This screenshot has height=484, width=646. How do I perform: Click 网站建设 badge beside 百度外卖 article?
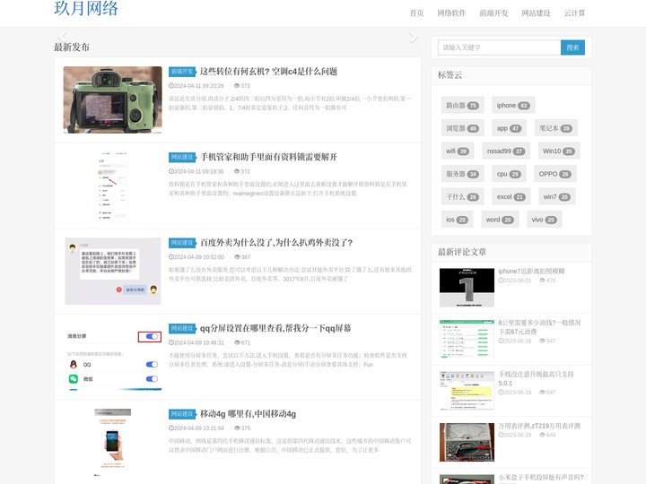[181, 243]
